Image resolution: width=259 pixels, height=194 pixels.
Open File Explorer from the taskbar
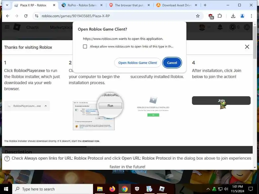coord(100,189)
